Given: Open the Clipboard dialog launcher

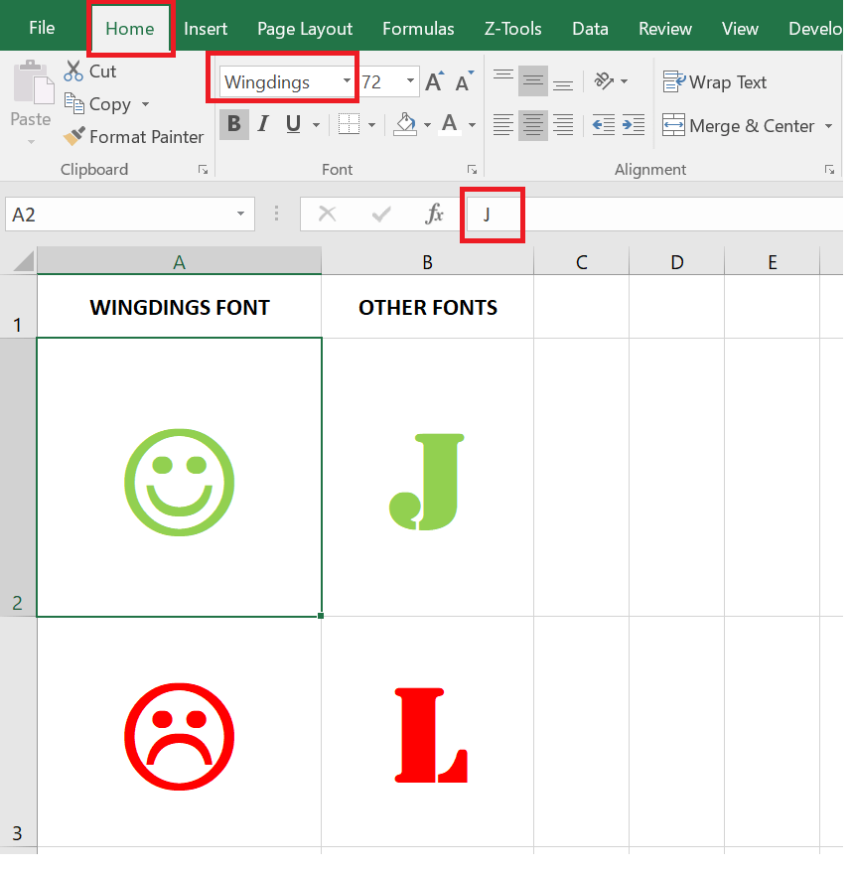Looking at the screenshot, I should click(204, 169).
